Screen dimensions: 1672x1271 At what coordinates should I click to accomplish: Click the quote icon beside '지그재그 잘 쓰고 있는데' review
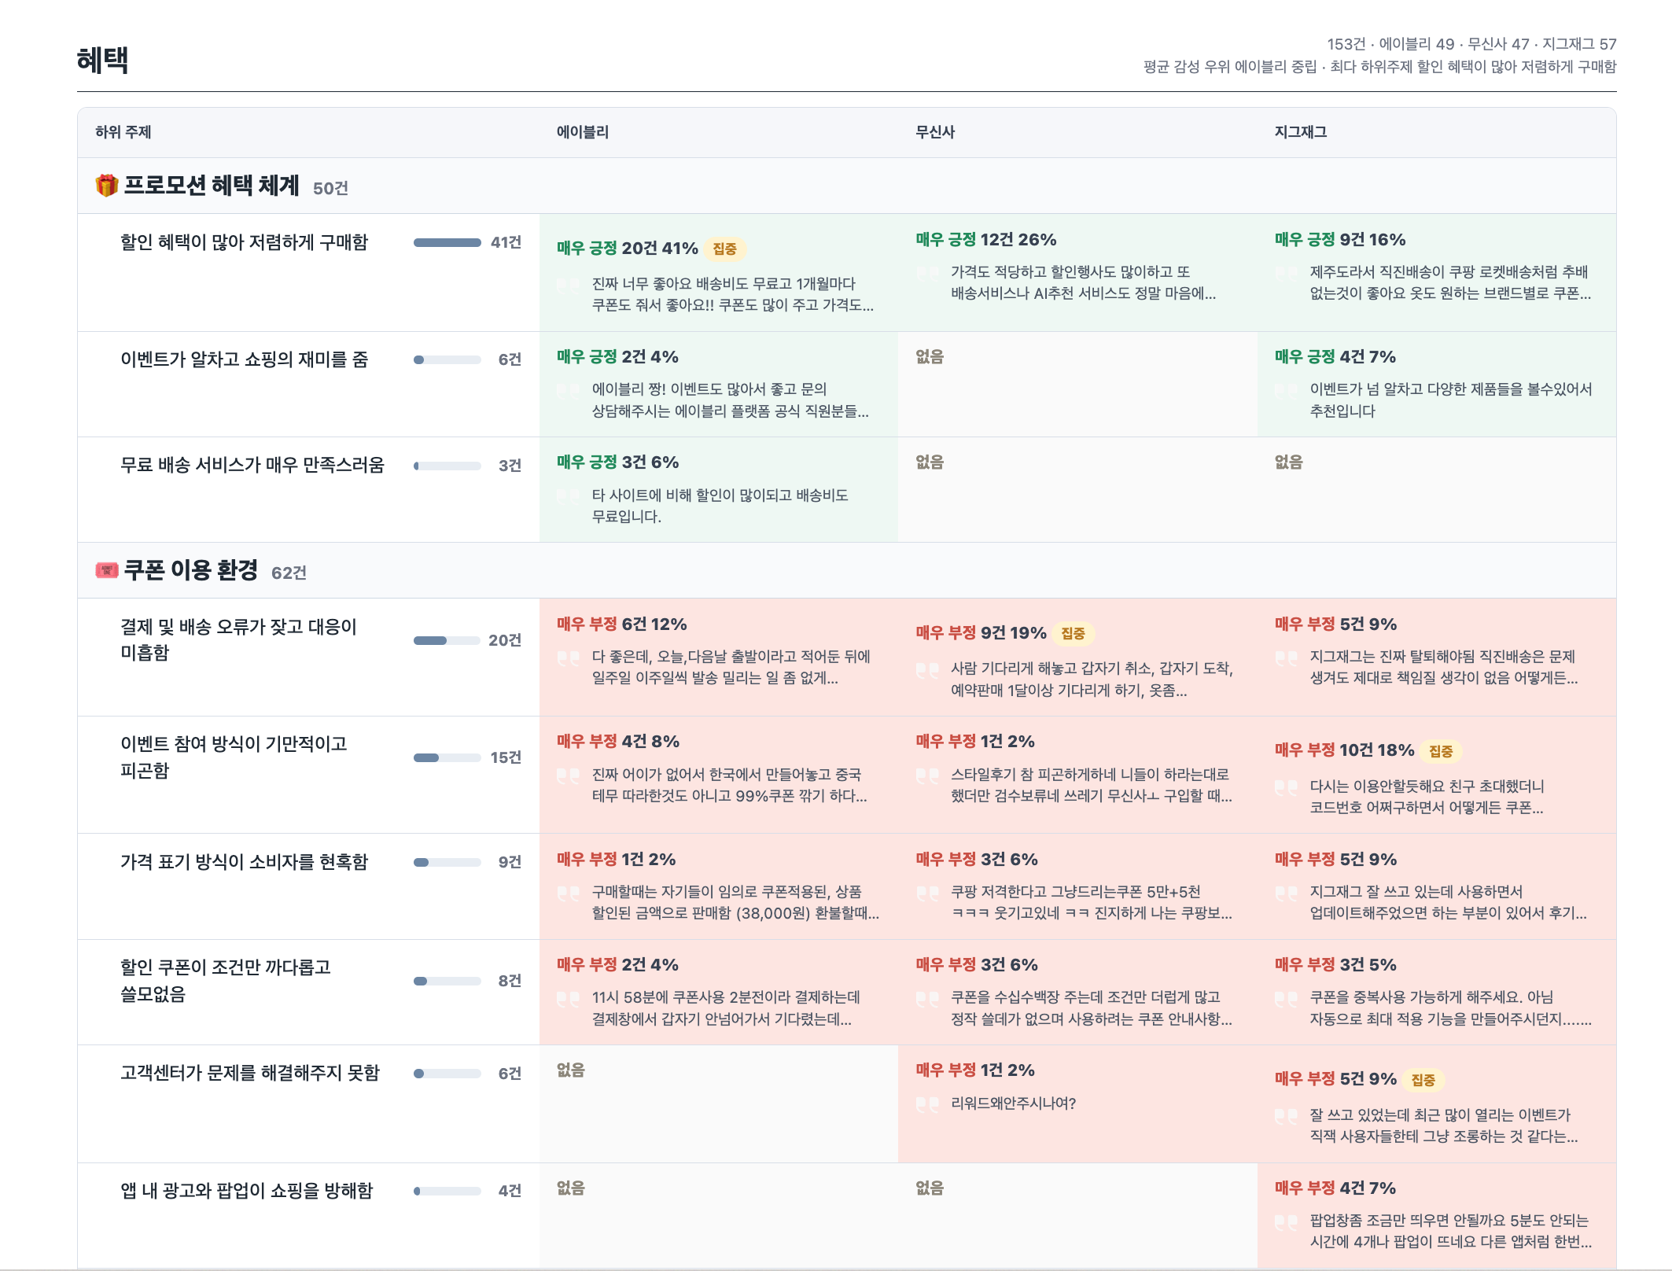(x=1286, y=893)
